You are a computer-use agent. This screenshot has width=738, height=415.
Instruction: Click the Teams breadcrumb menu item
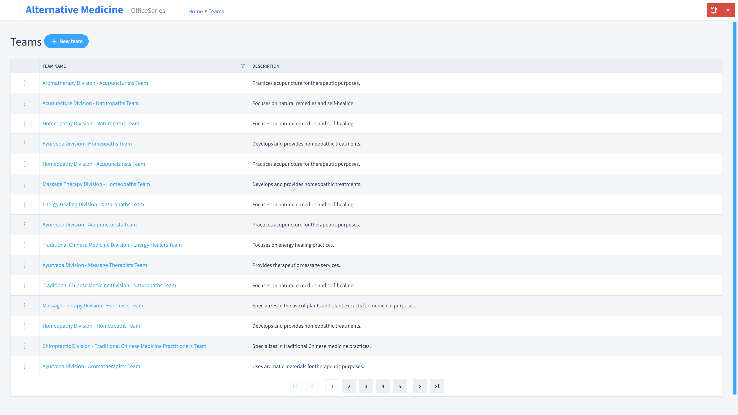pyautogui.click(x=216, y=11)
